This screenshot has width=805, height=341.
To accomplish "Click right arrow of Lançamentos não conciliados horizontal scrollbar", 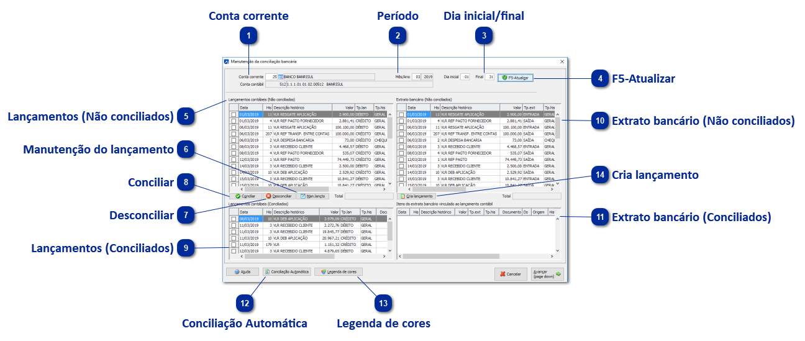I will click(384, 189).
